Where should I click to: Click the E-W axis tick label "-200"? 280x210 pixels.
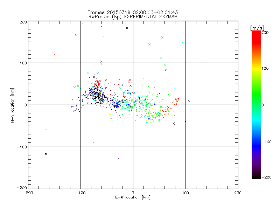28,193
